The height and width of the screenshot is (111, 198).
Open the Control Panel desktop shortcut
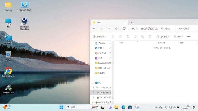coord(24,7)
